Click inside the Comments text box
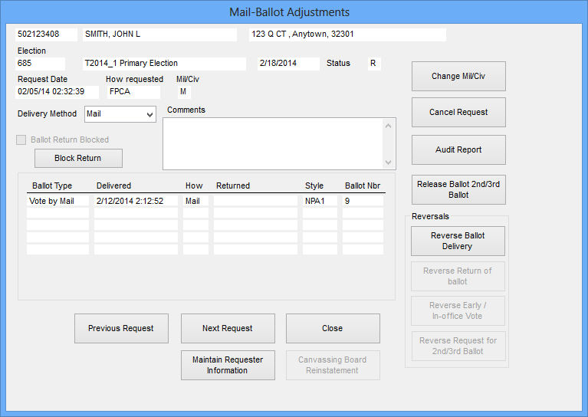 pyautogui.click(x=272, y=143)
